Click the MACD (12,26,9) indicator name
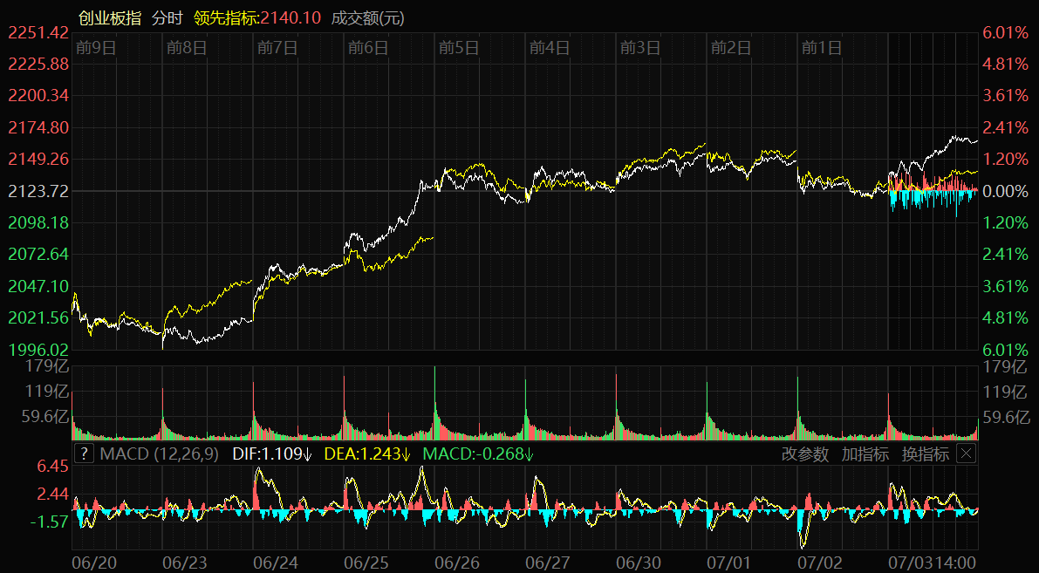The width and height of the screenshot is (1039, 573). [x=160, y=454]
